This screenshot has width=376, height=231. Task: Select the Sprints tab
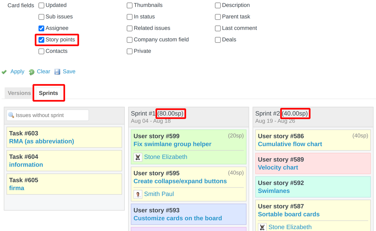(49, 93)
